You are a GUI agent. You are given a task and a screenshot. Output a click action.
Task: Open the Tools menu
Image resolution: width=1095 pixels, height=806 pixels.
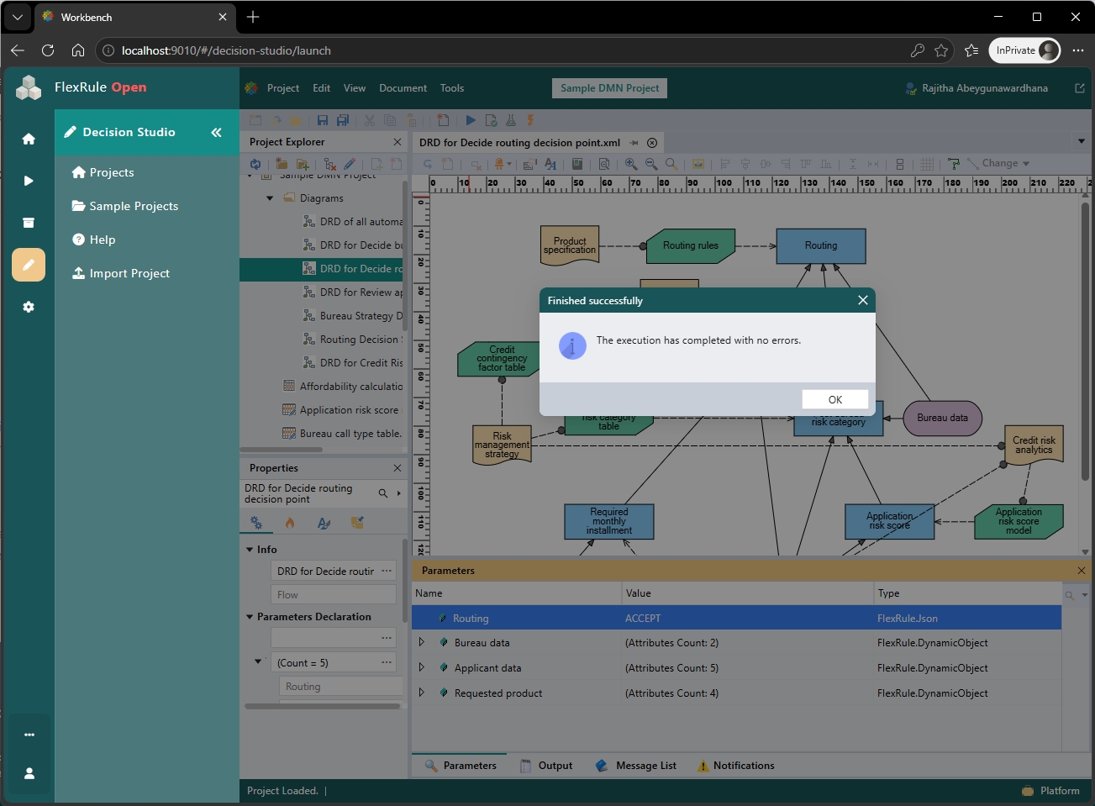[452, 88]
